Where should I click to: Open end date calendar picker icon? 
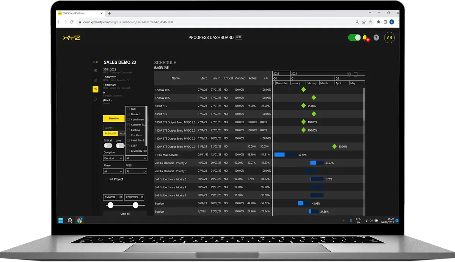click(142, 197)
